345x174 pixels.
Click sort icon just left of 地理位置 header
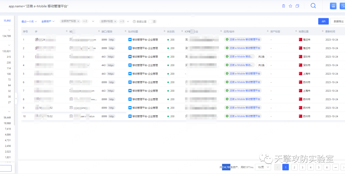coord(296,32)
